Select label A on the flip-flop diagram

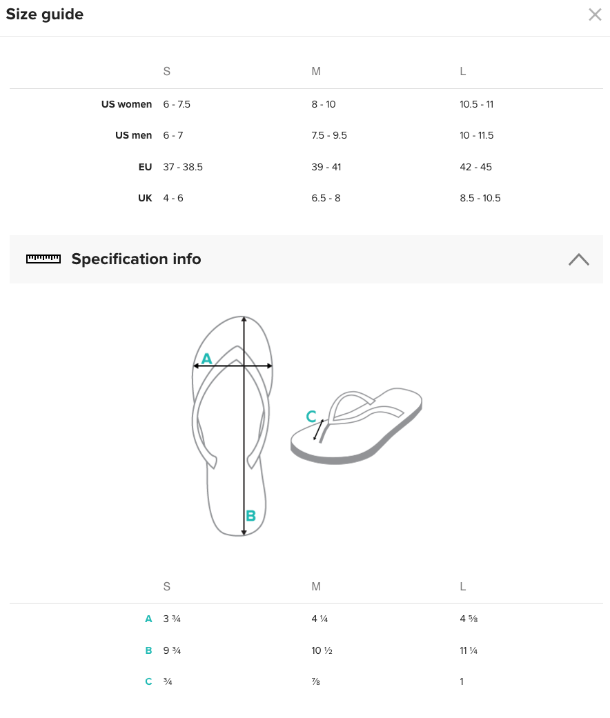tap(207, 359)
